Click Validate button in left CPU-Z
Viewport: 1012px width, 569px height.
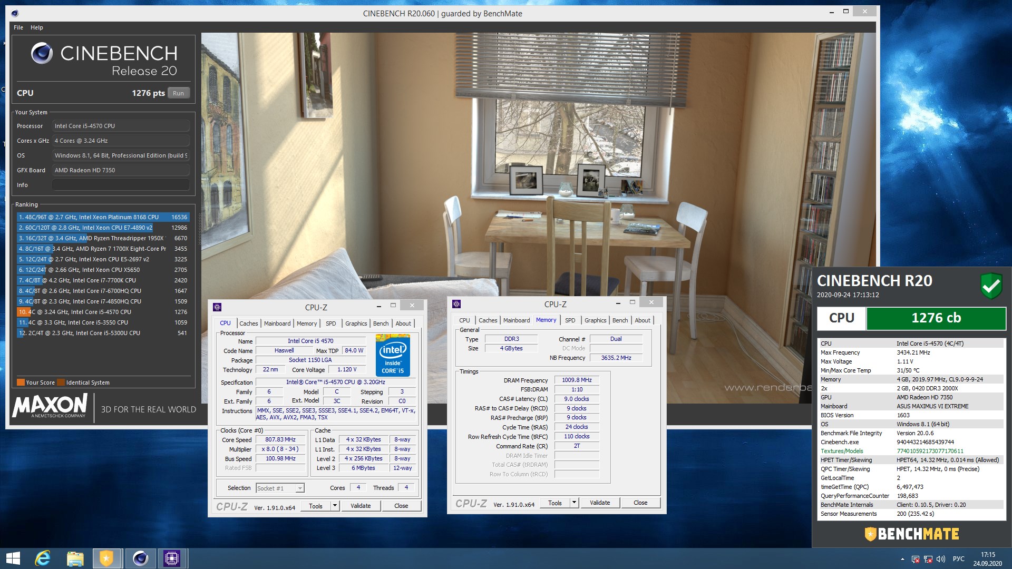click(x=361, y=506)
